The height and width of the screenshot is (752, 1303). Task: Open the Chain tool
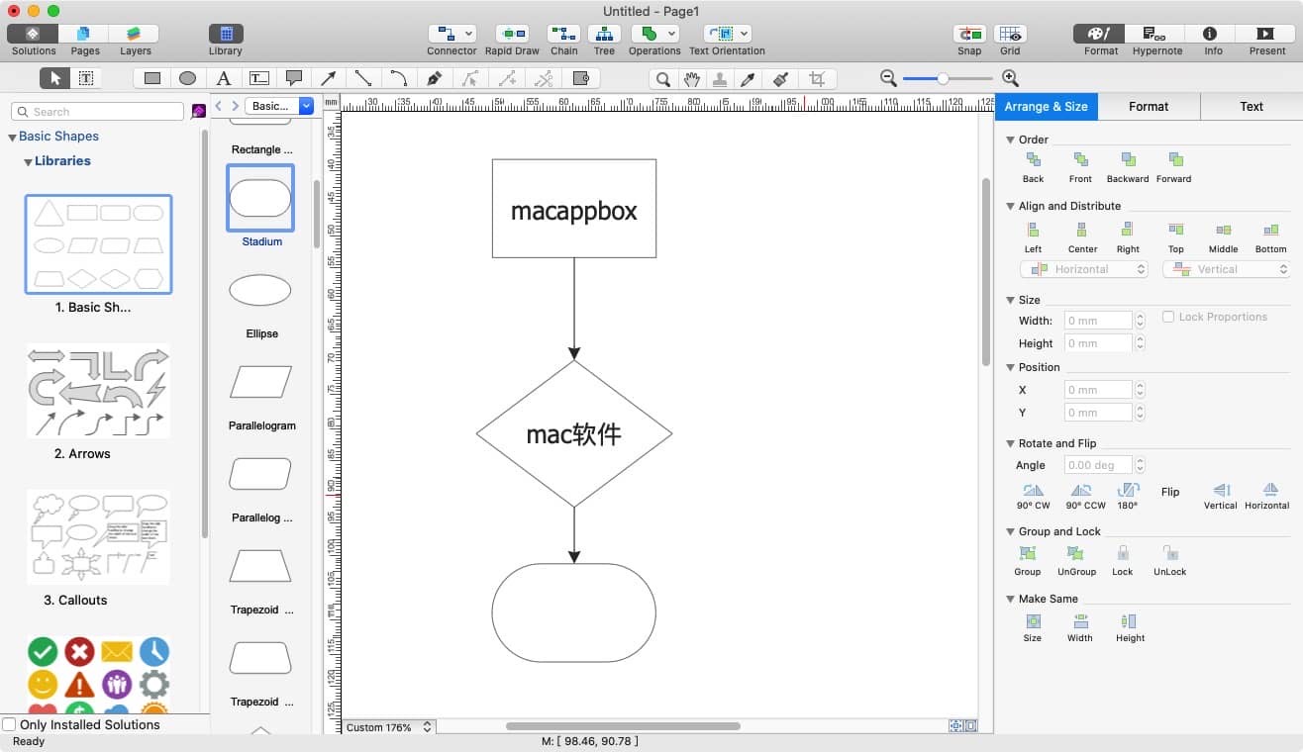tap(564, 34)
